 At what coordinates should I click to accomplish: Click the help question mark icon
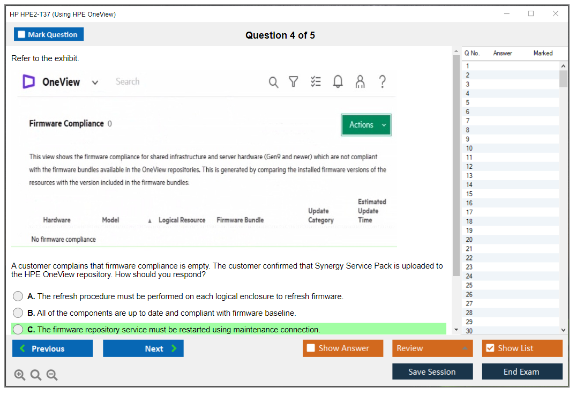[382, 81]
